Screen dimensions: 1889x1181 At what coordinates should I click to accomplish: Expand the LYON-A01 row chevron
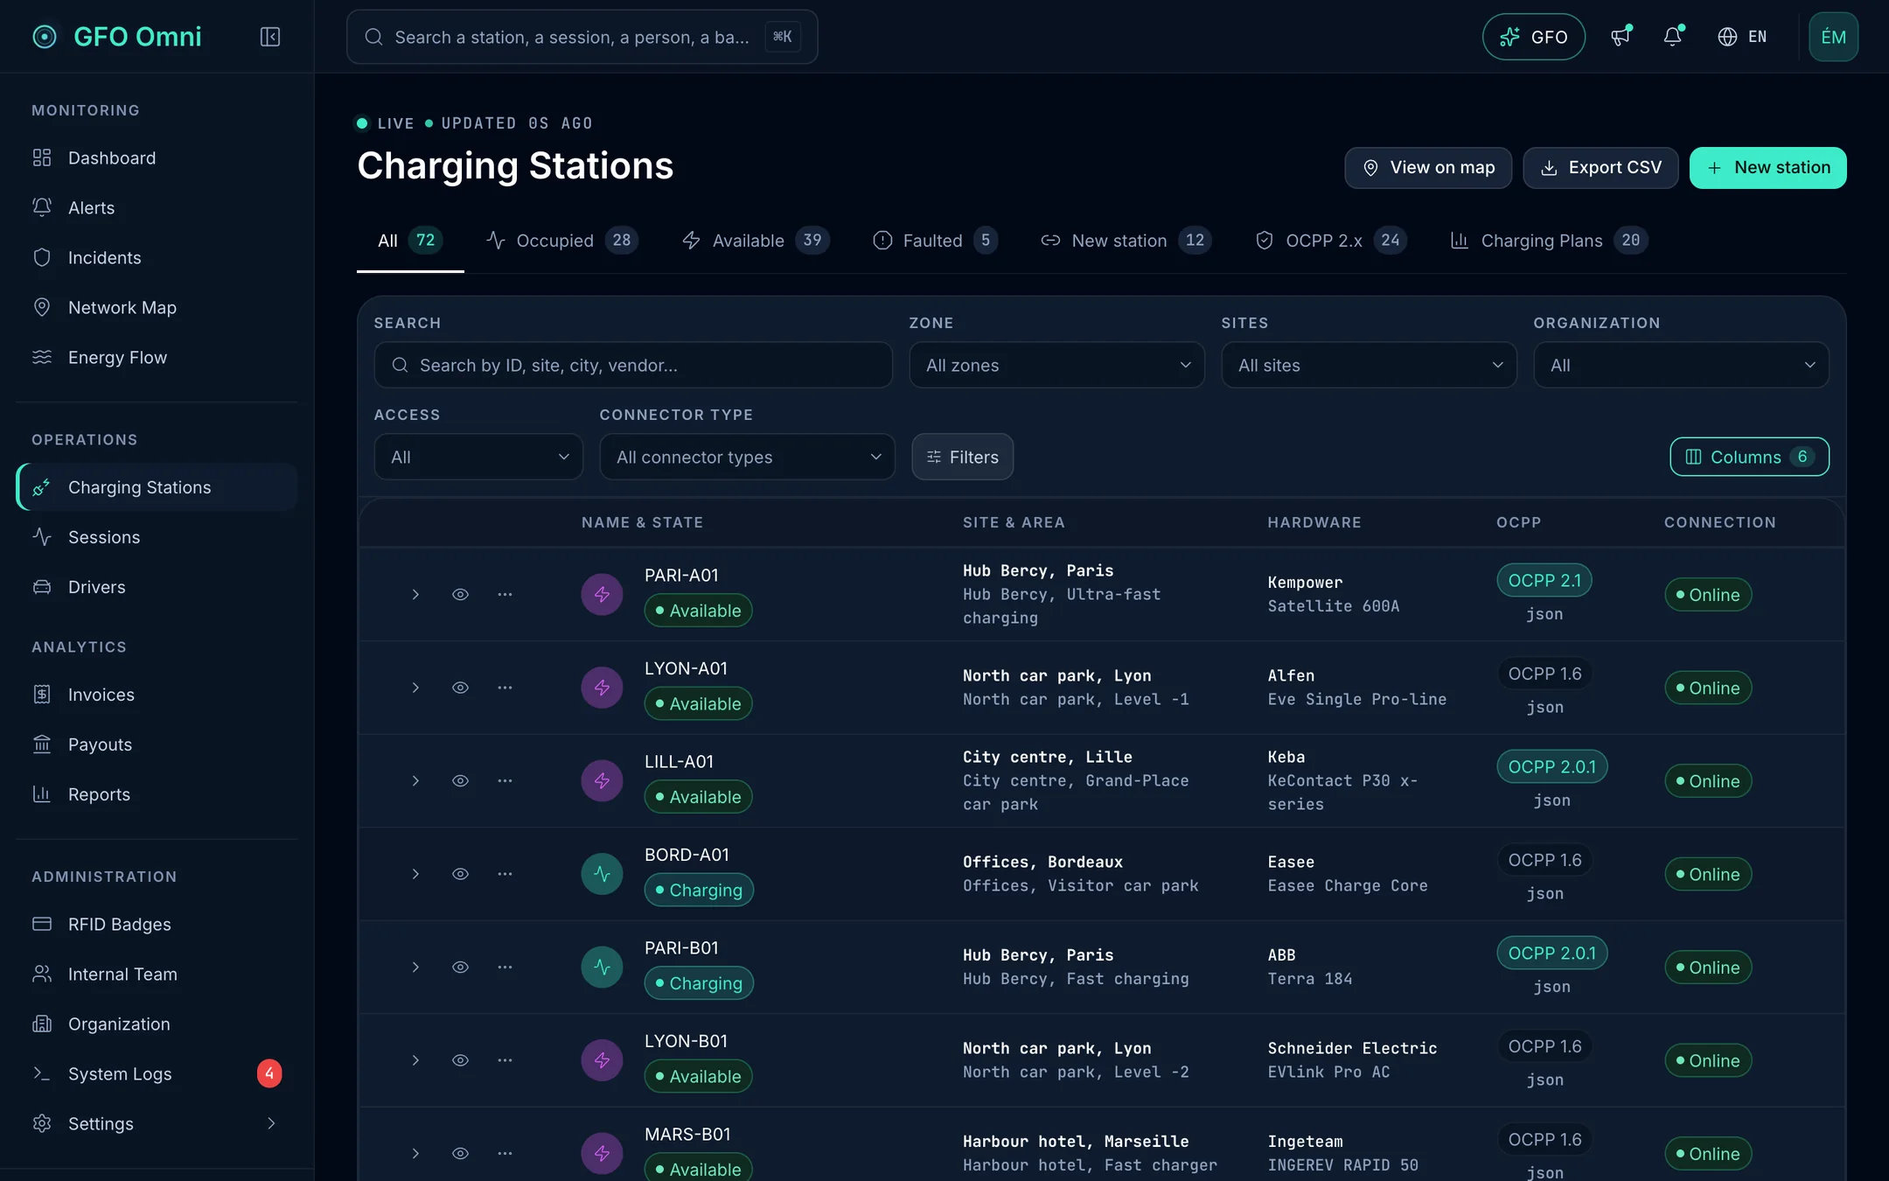tap(415, 688)
